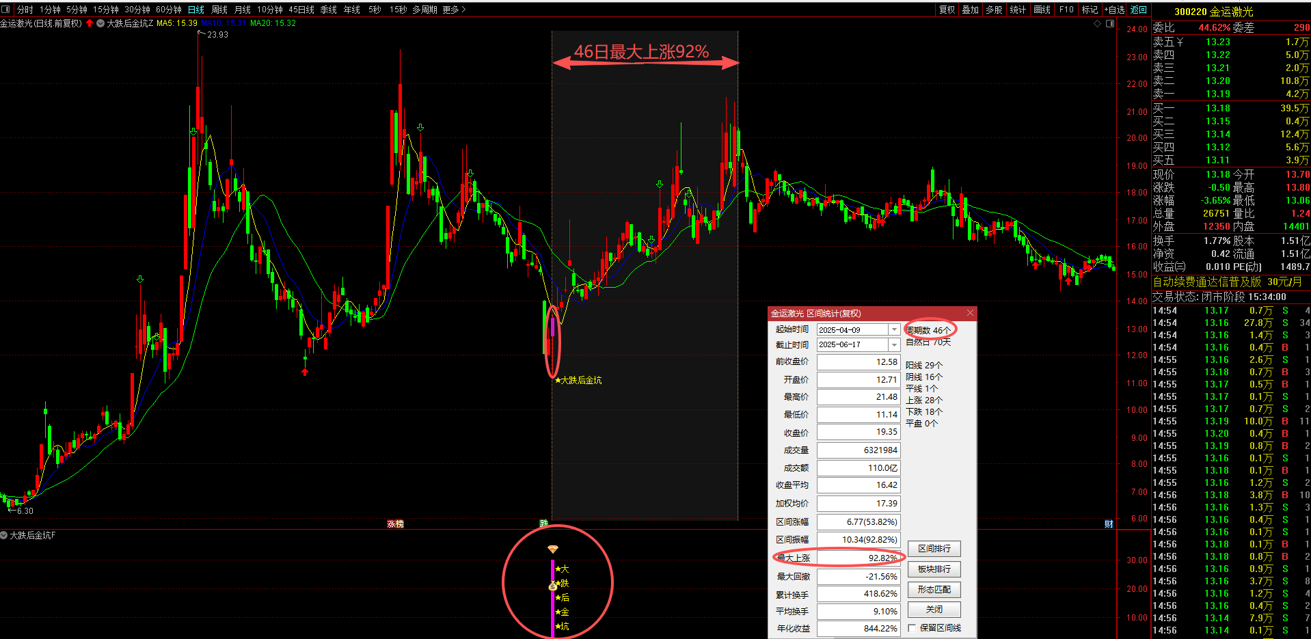Click the 委比 value 44.62%
This screenshot has height=639, width=1311.
tap(1214, 27)
